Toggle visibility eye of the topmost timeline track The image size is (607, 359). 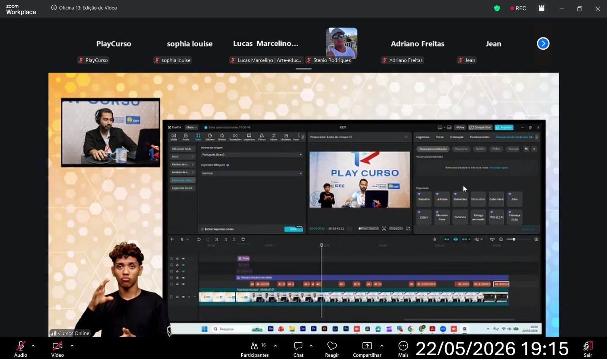click(x=183, y=259)
